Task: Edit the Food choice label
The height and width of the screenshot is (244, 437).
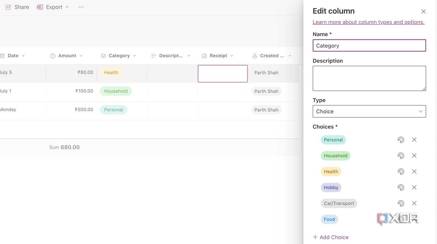Action: click(329, 219)
